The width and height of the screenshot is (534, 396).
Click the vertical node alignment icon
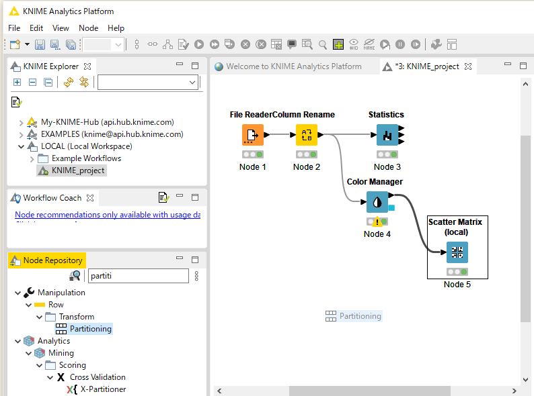[x=137, y=44]
